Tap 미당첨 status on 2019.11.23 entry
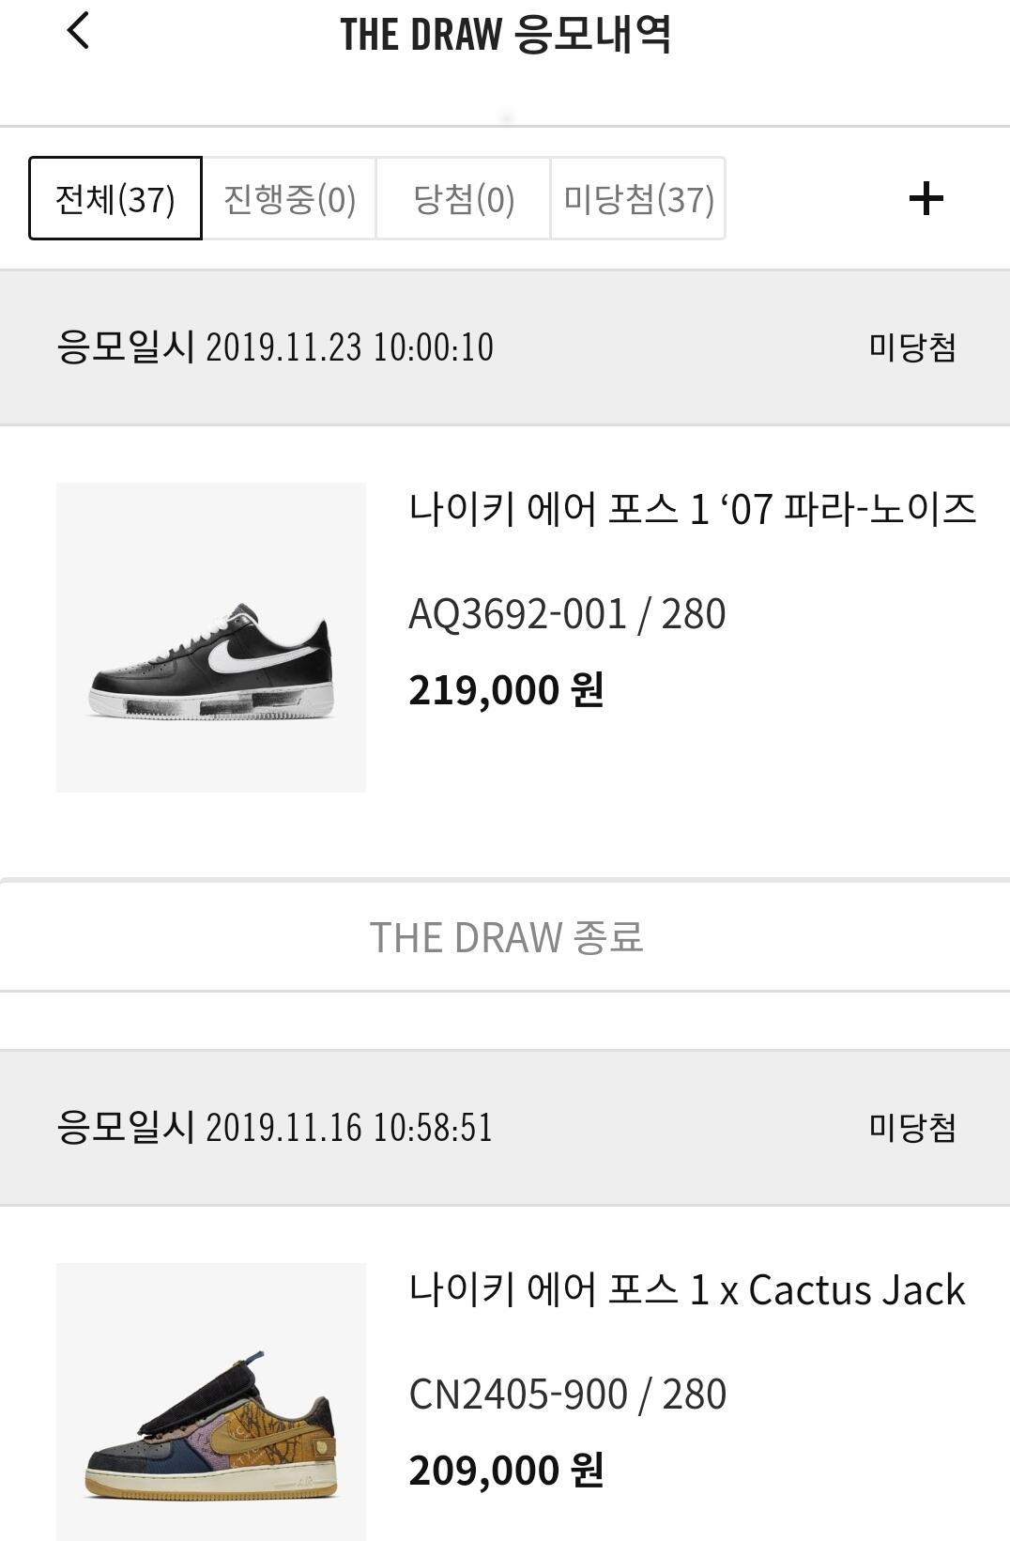1010x1541 pixels. 912,347
